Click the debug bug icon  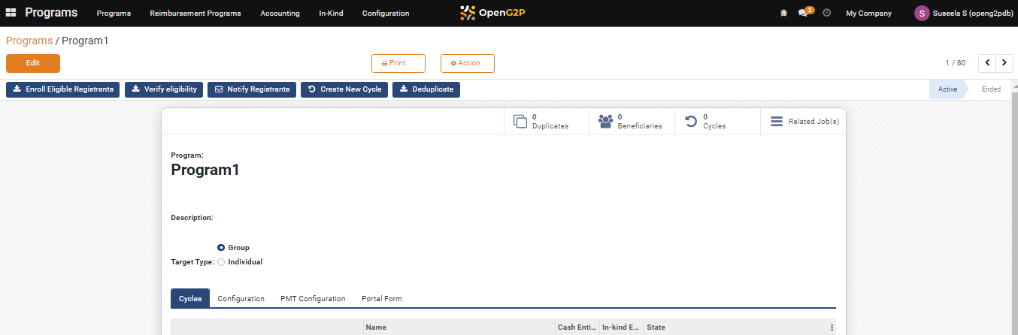click(783, 14)
